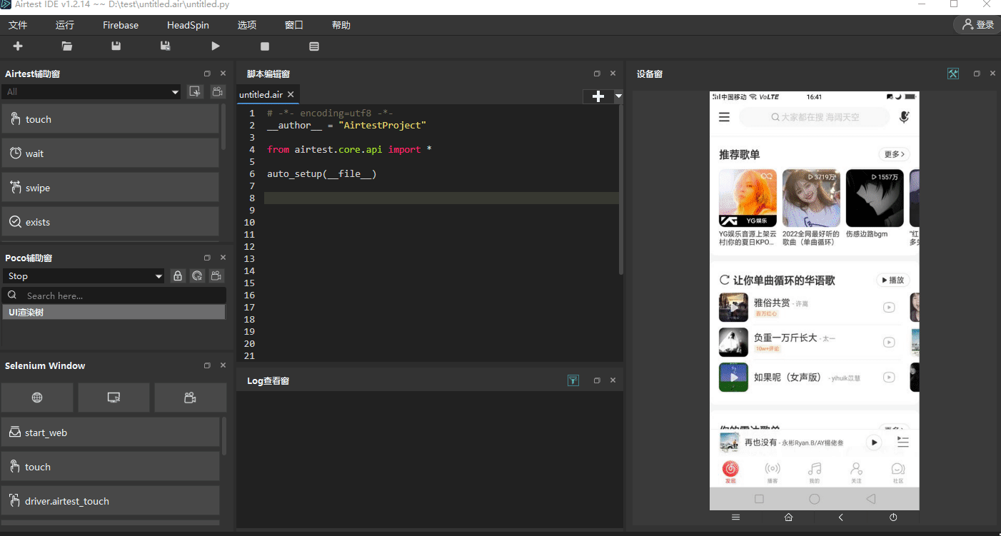
Task: Tap the mini player play button for 再也没有
Action: [x=874, y=443]
